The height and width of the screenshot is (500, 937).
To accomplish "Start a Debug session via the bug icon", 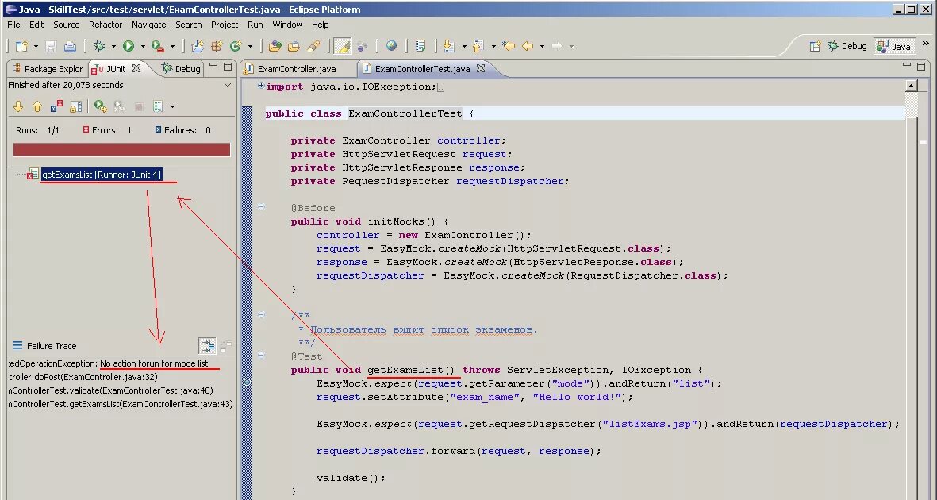I will [x=101, y=45].
